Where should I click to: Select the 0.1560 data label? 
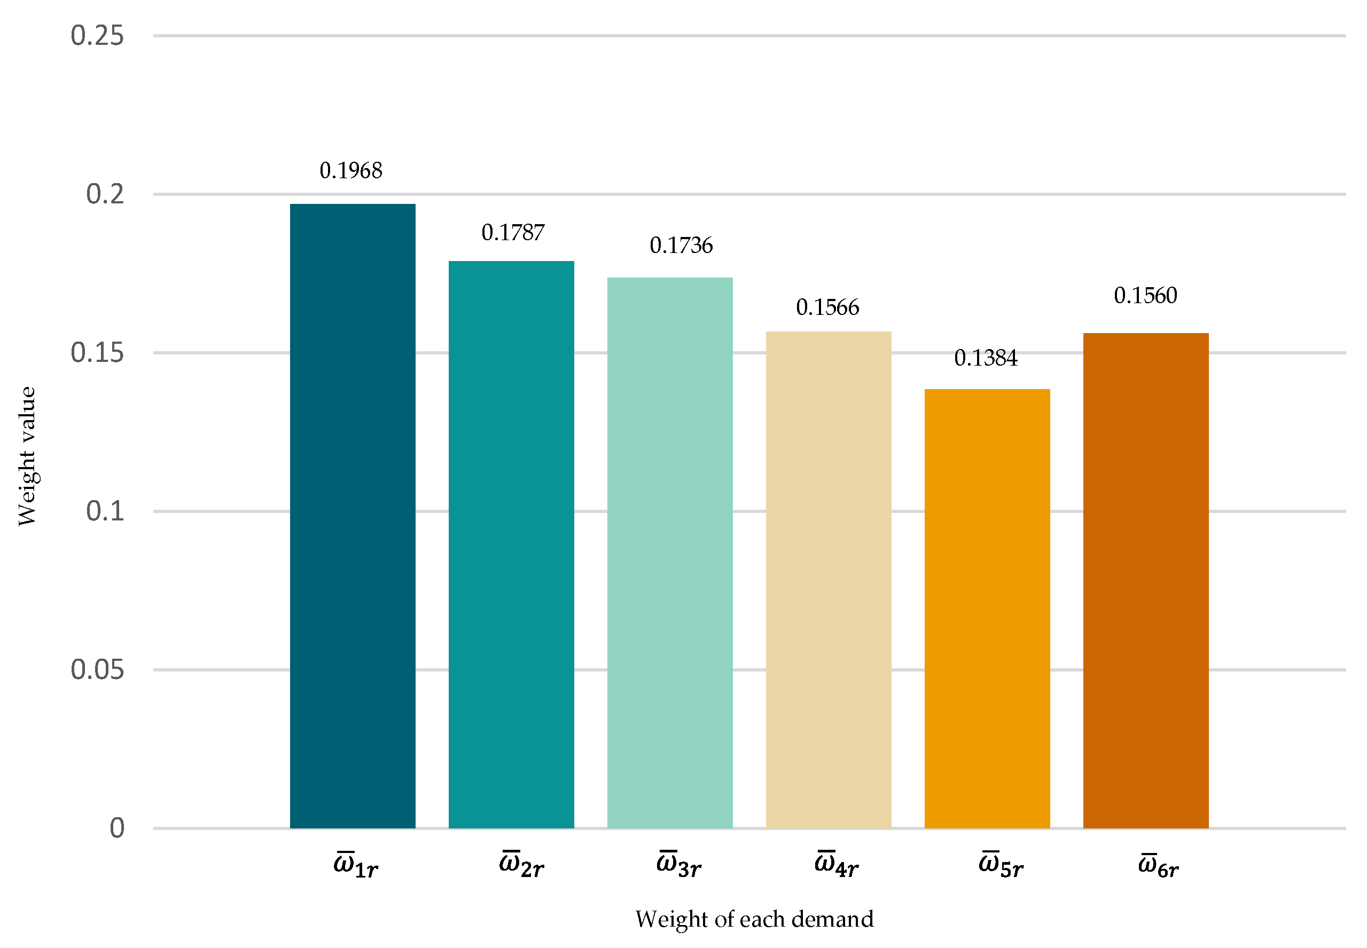tap(1145, 296)
